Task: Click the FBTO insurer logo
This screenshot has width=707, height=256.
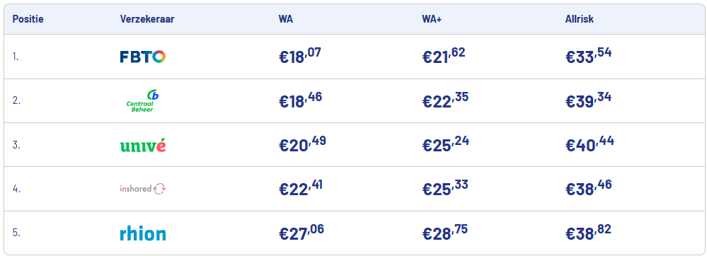Action: (x=142, y=57)
